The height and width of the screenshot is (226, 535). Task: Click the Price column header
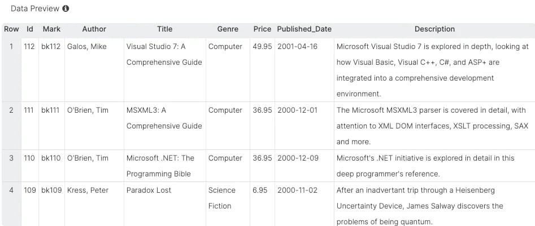(x=262, y=29)
